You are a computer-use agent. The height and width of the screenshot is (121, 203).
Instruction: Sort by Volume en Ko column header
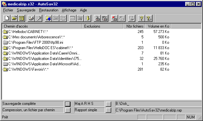tap(158, 26)
